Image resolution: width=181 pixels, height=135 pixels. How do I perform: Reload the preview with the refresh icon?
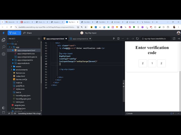coord(137,39)
